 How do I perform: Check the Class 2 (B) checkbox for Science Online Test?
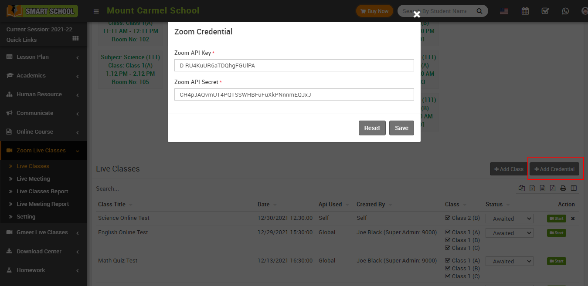point(447,218)
